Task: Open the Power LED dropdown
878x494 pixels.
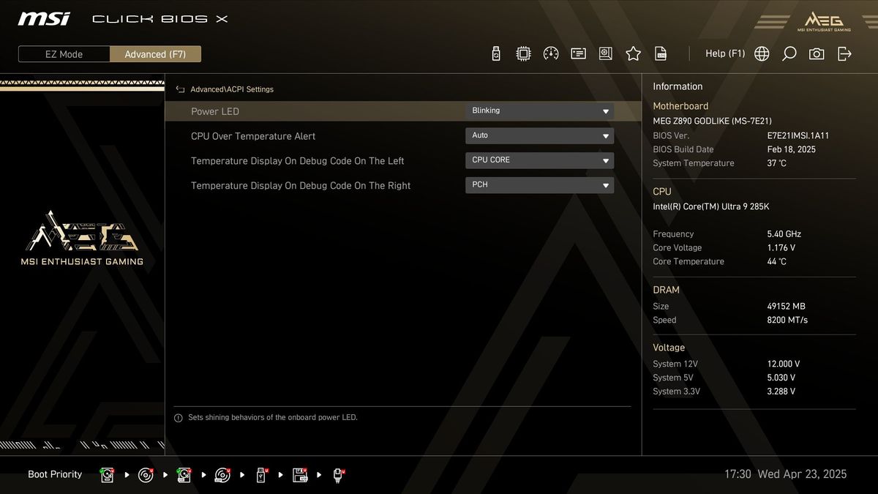Action: pyautogui.click(x=539, y=111)
